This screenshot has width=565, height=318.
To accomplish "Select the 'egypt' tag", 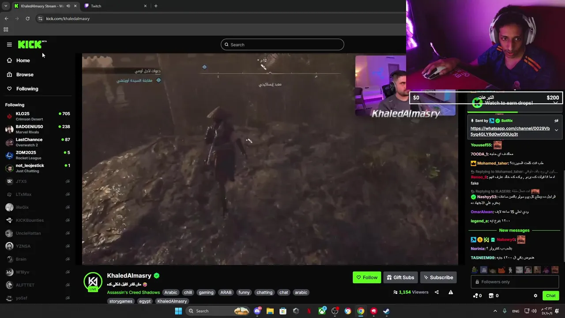I will [x=145, y=301].
